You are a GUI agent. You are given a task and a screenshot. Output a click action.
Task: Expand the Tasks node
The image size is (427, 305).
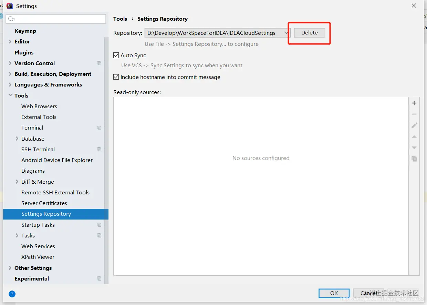[17, 235]
